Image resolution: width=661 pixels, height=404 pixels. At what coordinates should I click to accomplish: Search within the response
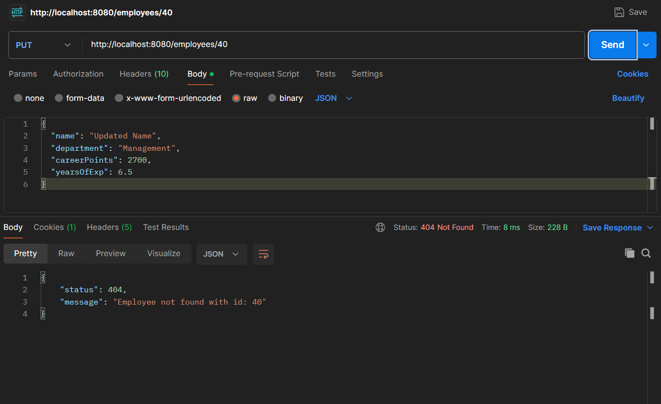pos(646,253)
